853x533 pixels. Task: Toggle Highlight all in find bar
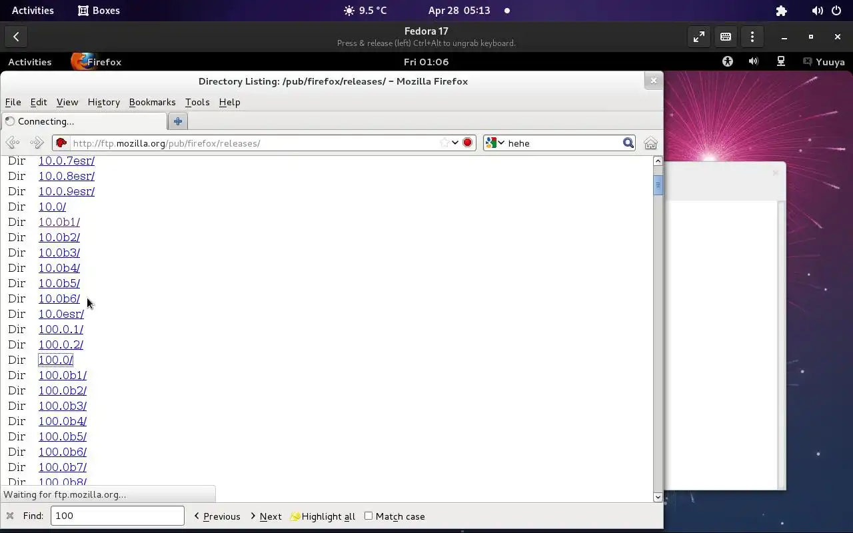[323, 516]
